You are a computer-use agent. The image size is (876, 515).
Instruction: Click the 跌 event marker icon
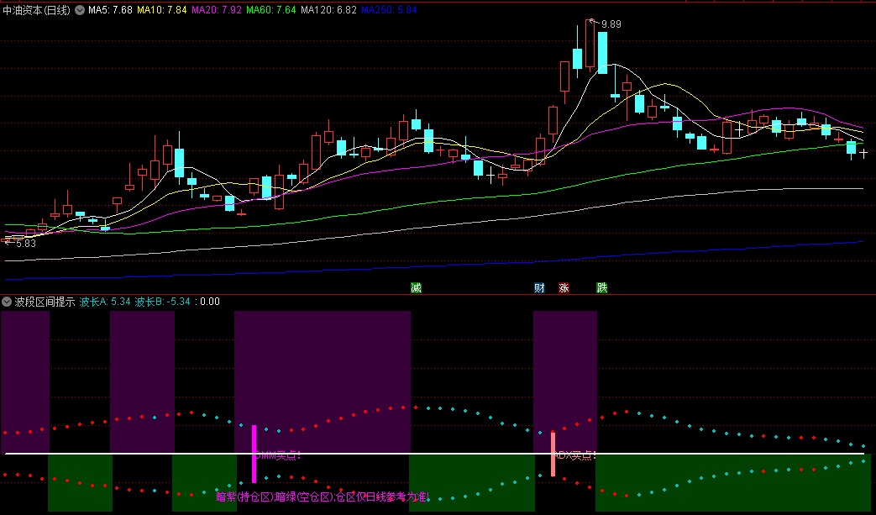pos(601,287)
